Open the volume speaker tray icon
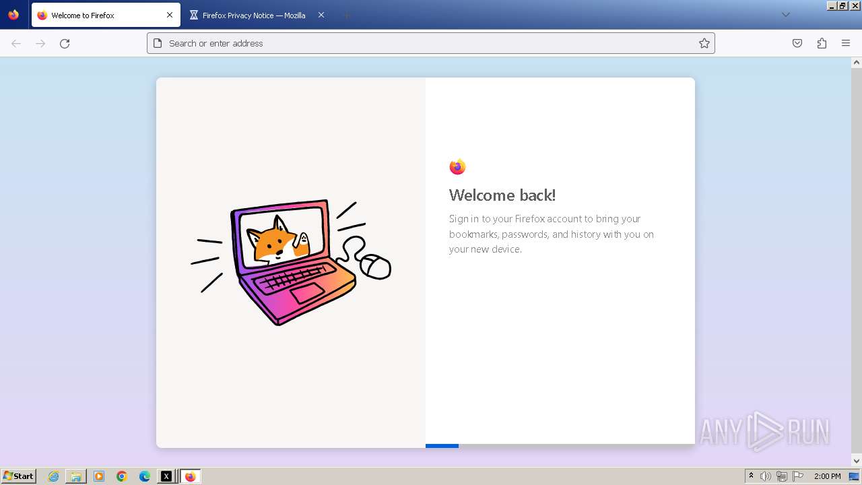Image resolution: width=862 pixels, height=485 pixels. click(x=766, y=476)
